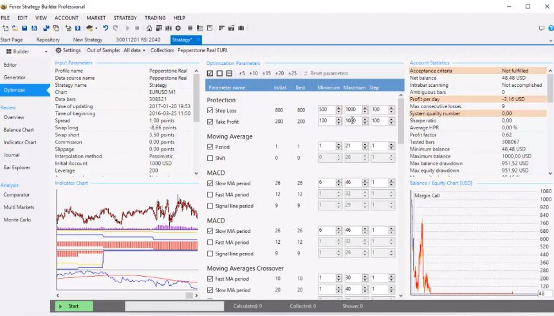
Task: Open the Generator section in sidebar
Action: 15,77
